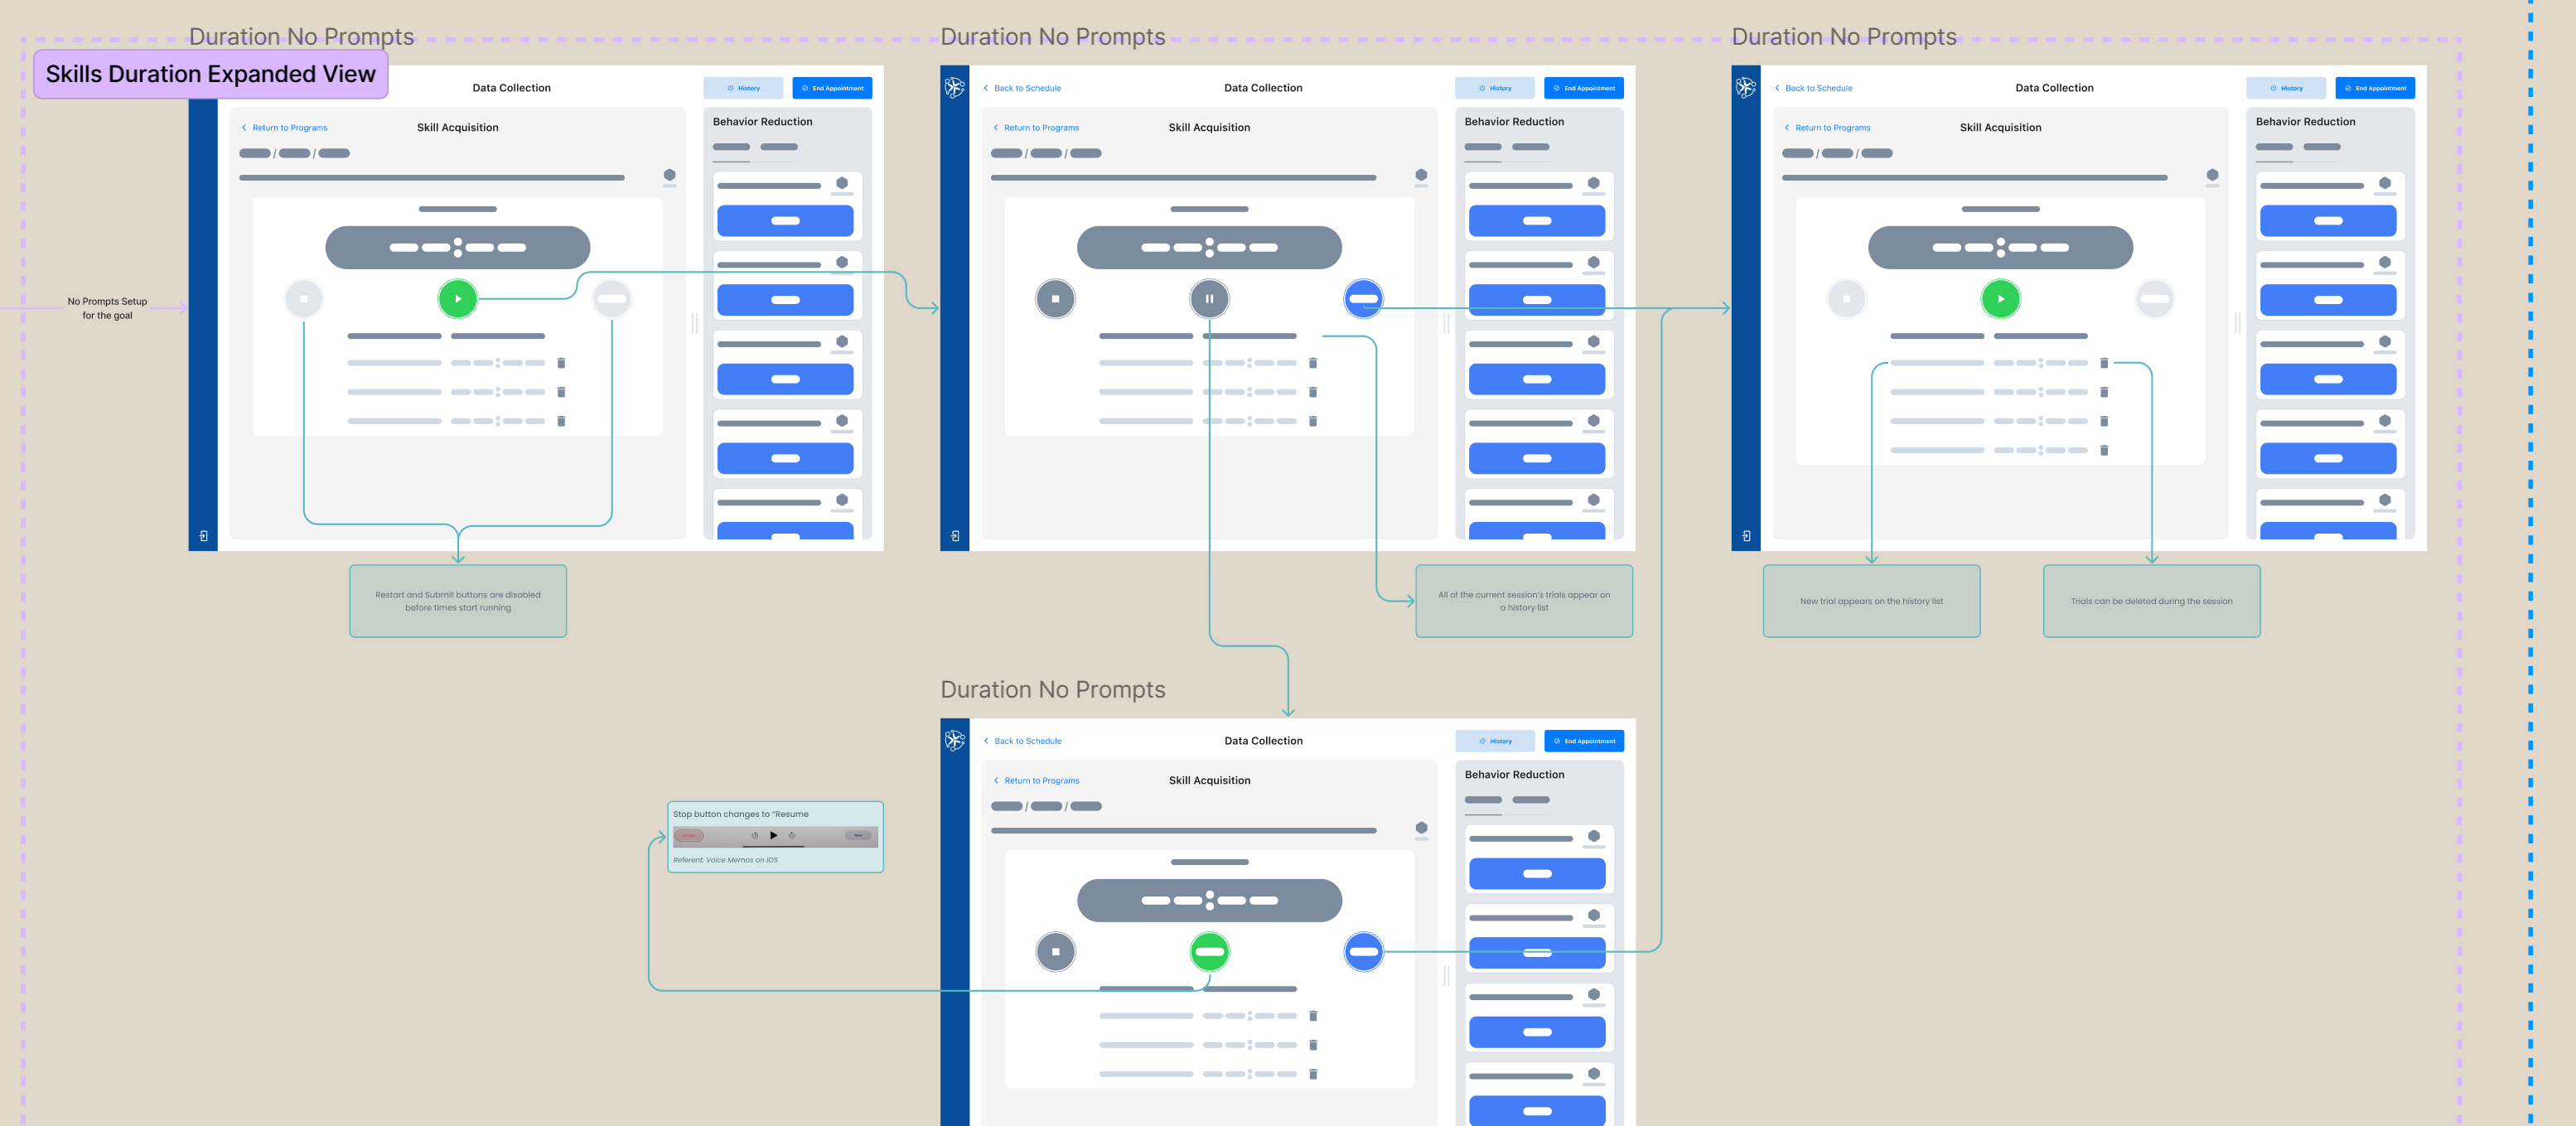Click the timer display pill in bottom frame
Image resolution: width=2576 pixels, height=1126 pixels.
pyautogui.click(x=1209, y=900)
